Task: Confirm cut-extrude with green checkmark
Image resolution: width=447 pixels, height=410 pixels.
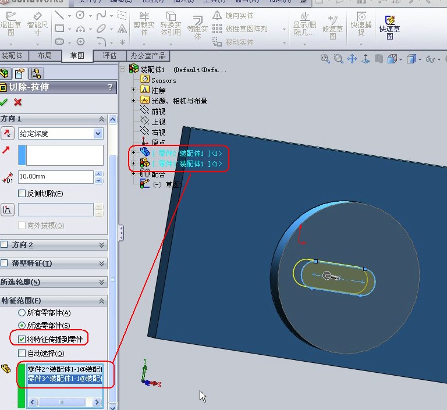Action: point(4,102)
